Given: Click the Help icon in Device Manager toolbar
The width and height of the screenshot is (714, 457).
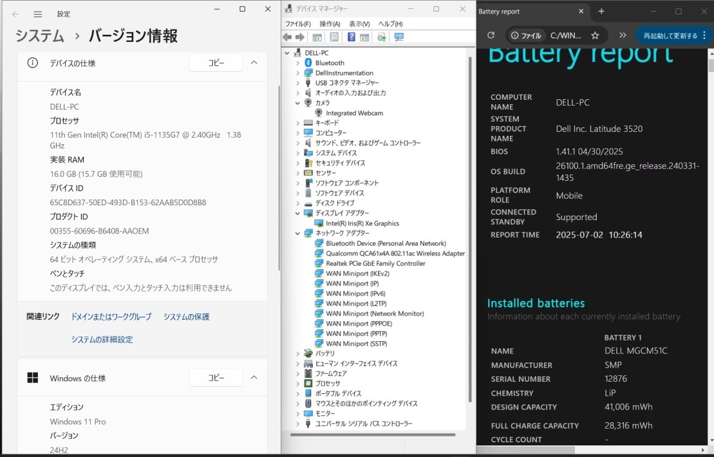Looking at the screenshot, I should coord(352,37).
